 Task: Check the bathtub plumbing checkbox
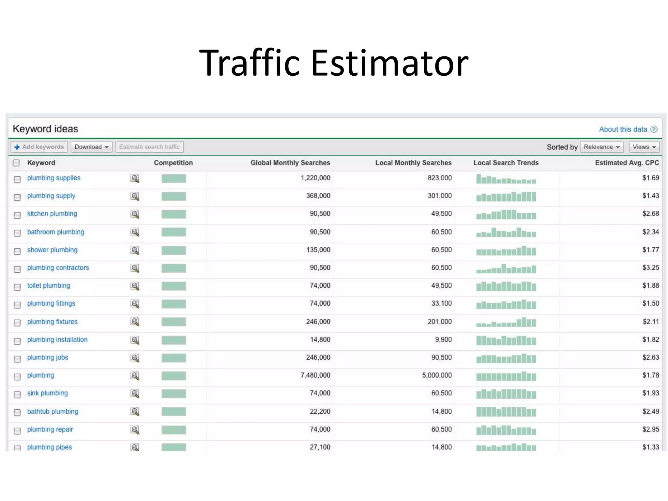[x=17, y=413]
